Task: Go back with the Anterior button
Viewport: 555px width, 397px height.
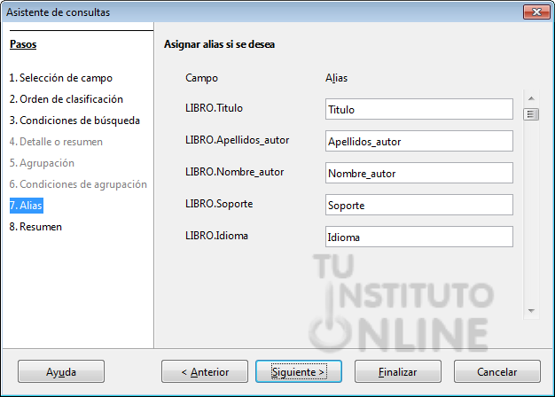Action: (x=205, y=371)
